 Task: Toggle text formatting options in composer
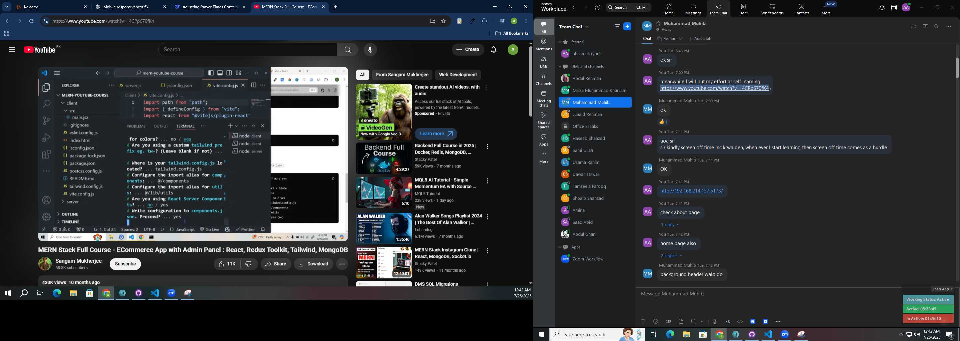[x=643, y=321]
